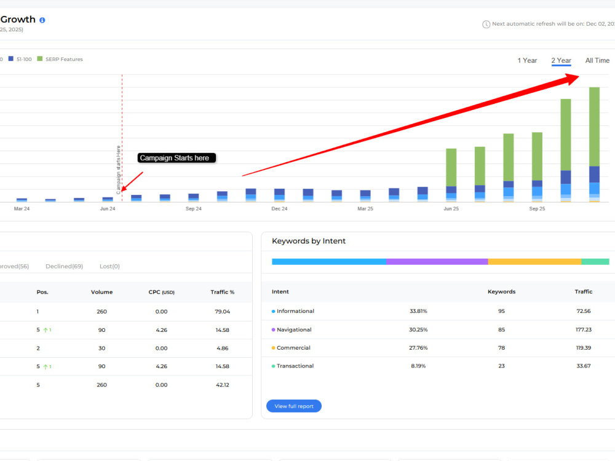Click the Sep 25 chart bar
Viewport: 615px width, 461px height.
(x=537, y=167)
